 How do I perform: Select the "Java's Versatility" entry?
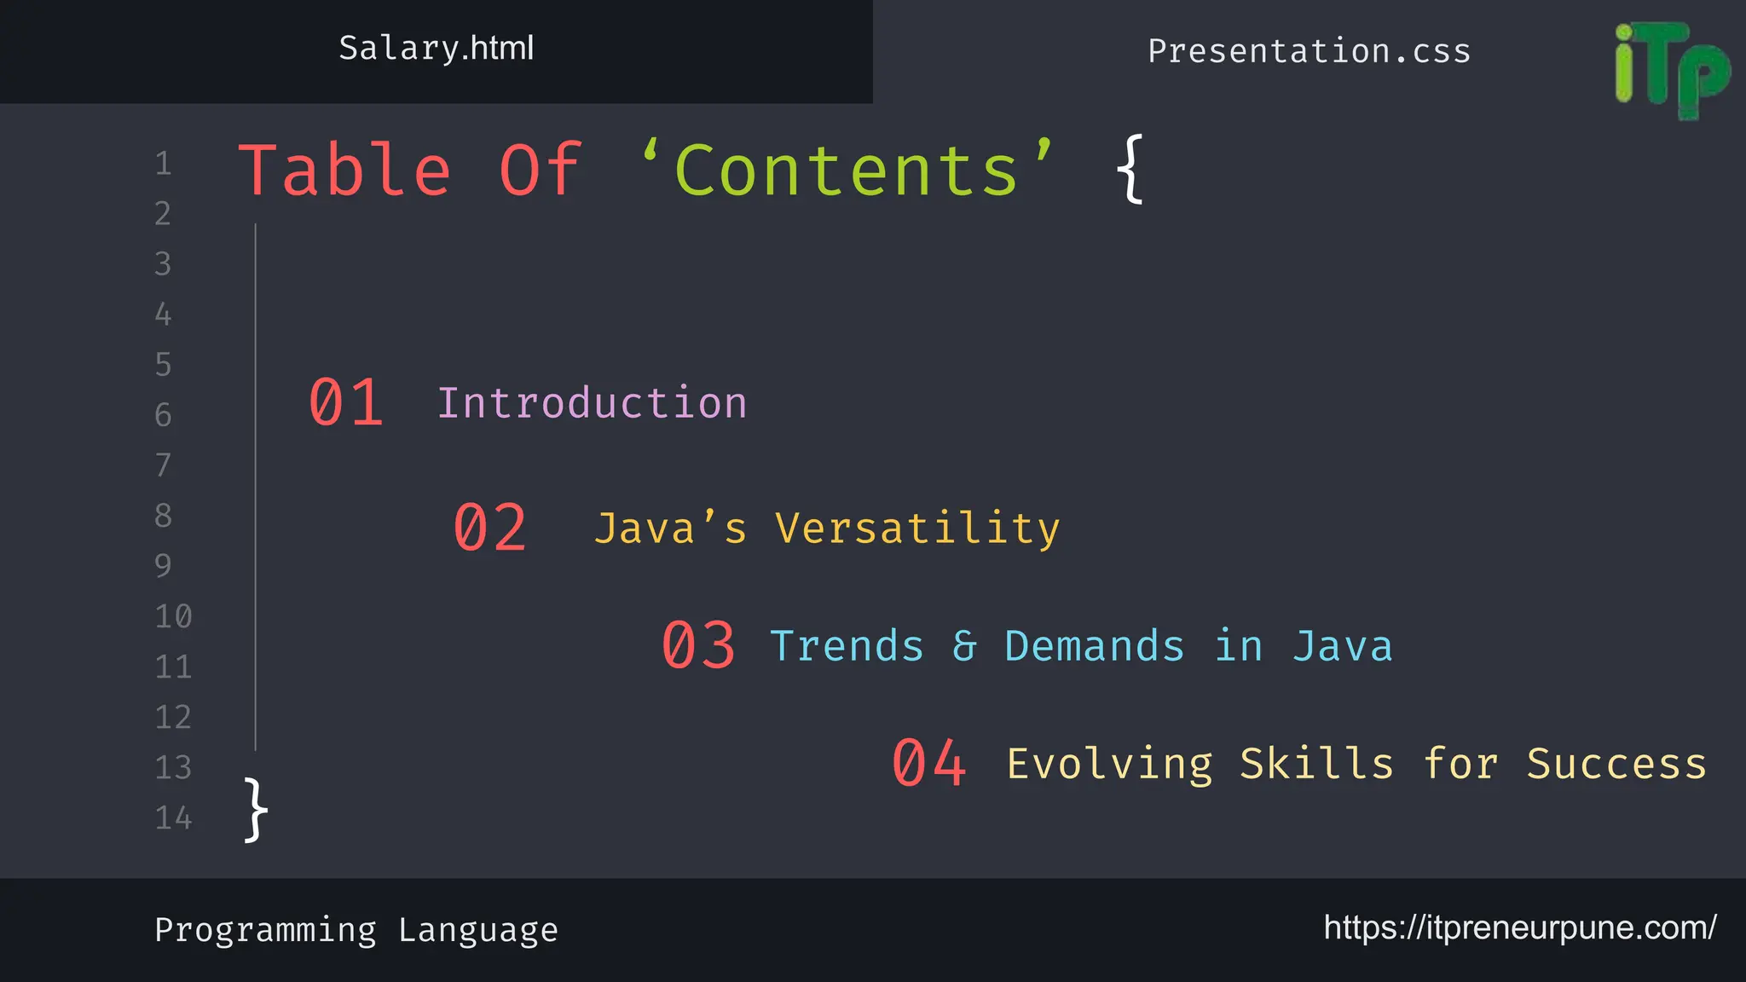(827, 529)
